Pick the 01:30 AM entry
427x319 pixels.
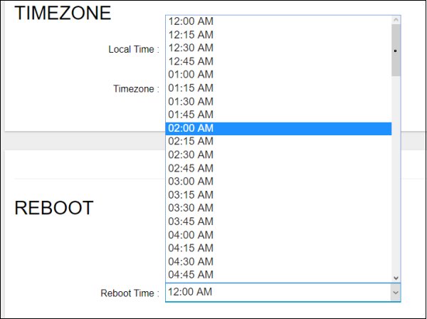[x=278, y=101]
